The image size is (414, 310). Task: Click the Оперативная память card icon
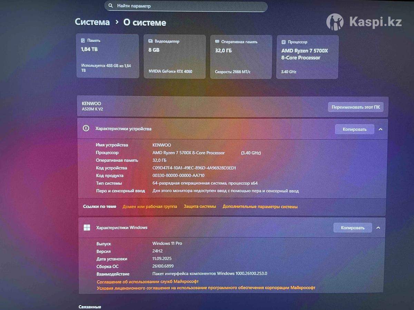click(x=217, y=41)
